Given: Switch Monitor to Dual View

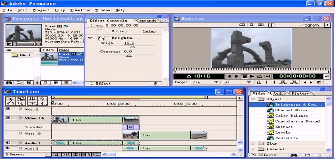Looking at the screenshot, I should pyautogui.click(x=242, y=25).
